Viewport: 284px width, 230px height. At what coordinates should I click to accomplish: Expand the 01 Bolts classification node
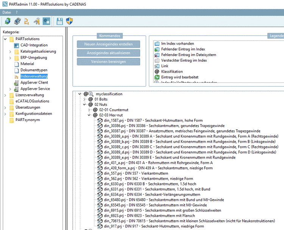(x=85, y=99)
